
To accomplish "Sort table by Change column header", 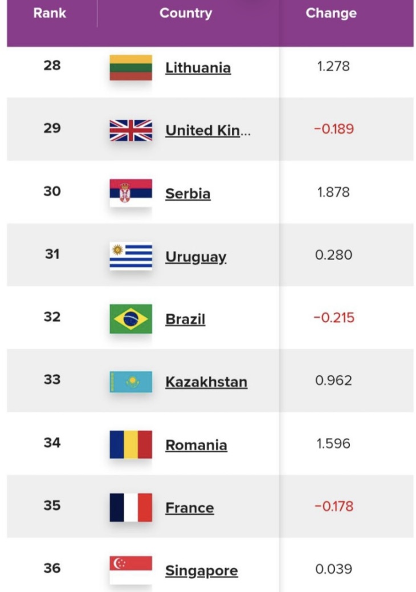I will click(331, 13).
